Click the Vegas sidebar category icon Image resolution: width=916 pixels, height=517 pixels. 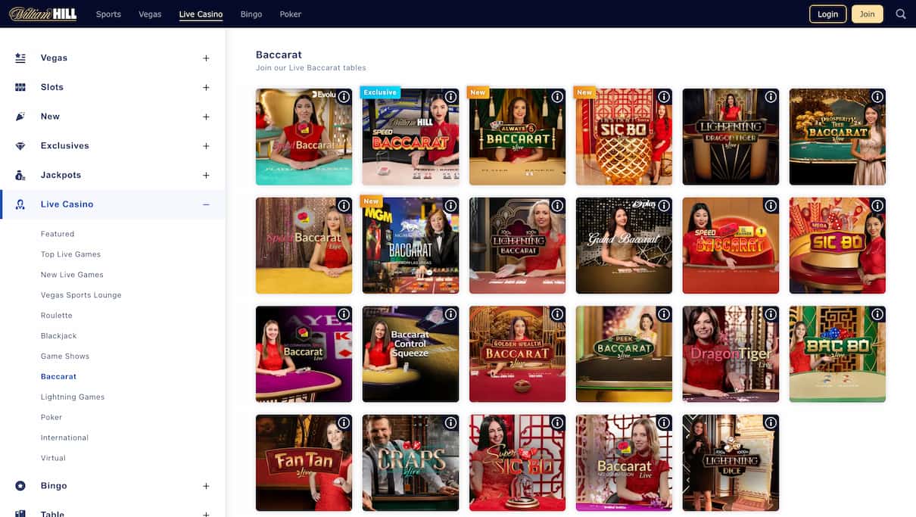(x=20, y=58)
